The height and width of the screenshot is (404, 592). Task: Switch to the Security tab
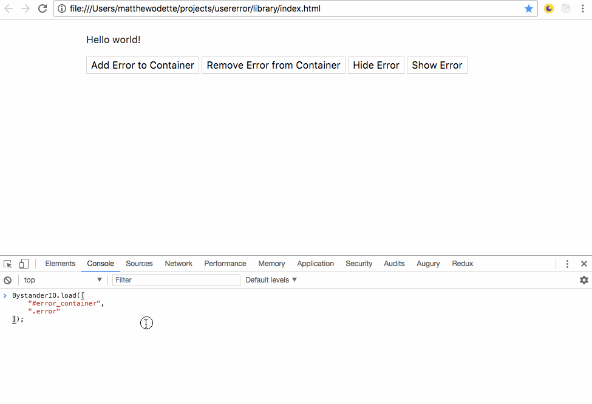359,264
